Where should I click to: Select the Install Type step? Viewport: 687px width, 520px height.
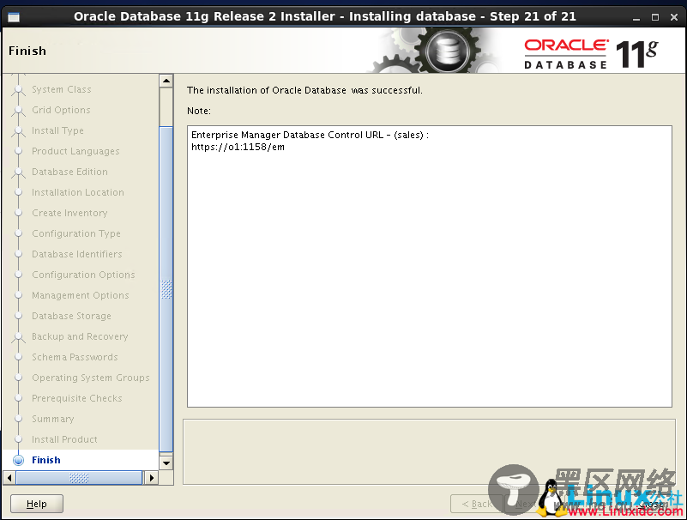57,130
